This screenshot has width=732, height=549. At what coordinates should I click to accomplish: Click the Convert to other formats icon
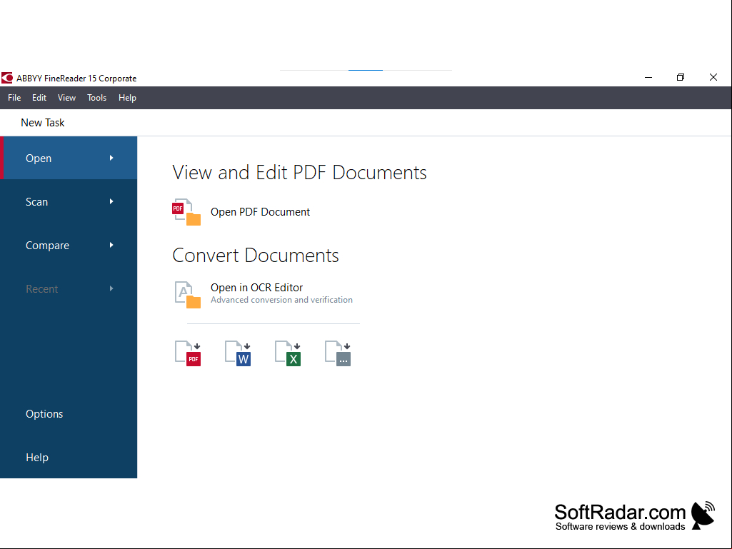(338, 353)
